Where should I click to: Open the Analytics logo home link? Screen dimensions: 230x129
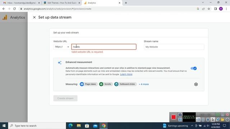[x=14, y=18]
